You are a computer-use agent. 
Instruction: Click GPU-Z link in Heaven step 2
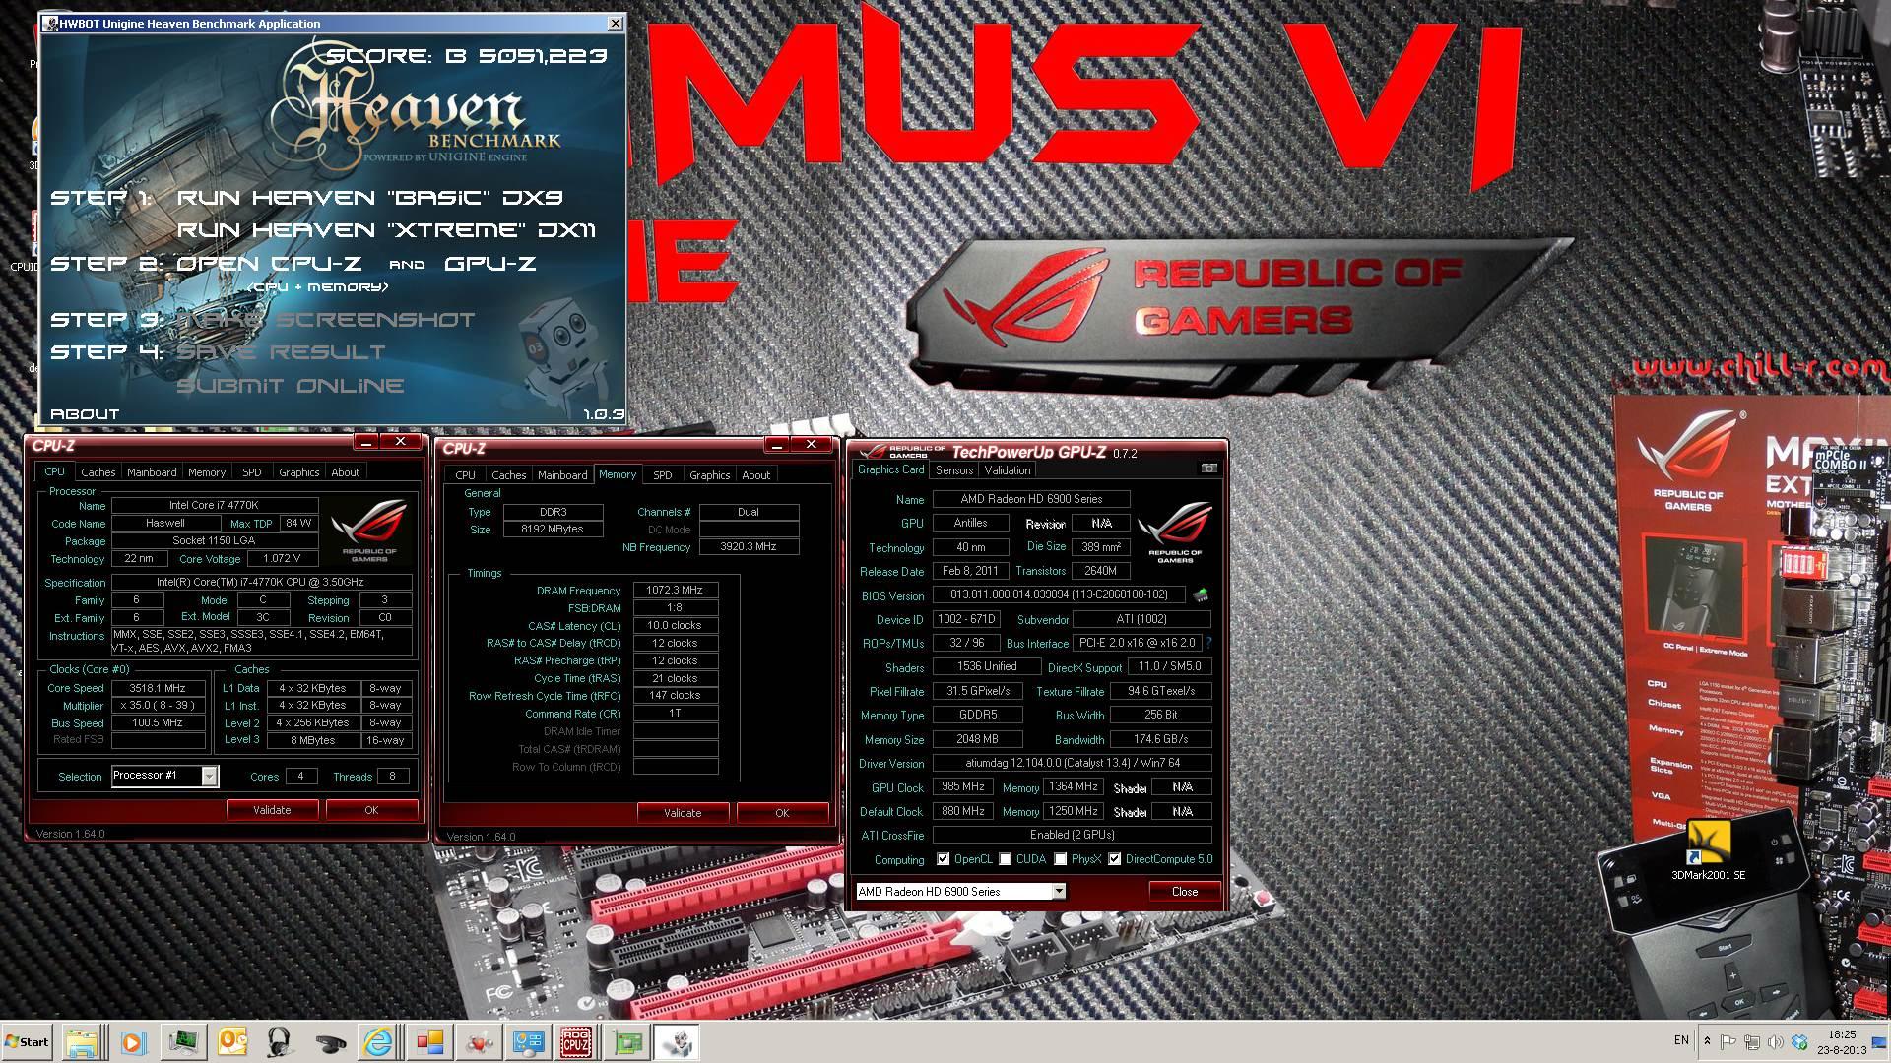tap(489, 264)
